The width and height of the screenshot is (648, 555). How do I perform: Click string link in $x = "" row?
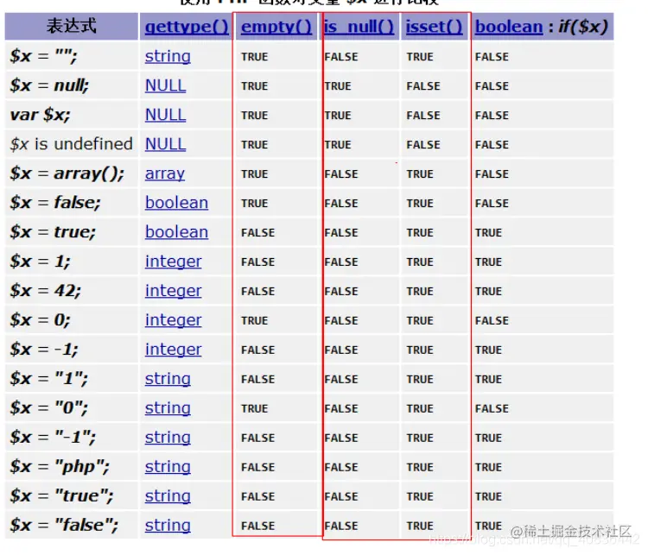(168, 56)
